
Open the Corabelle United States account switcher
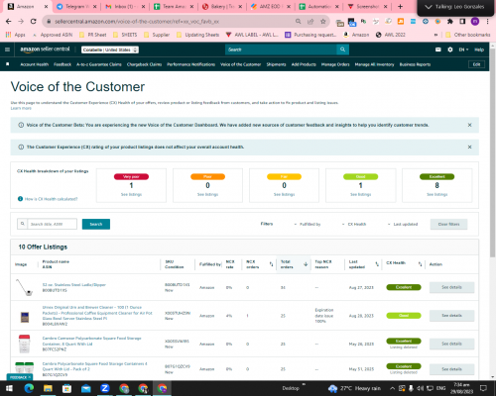click(110, 49)
